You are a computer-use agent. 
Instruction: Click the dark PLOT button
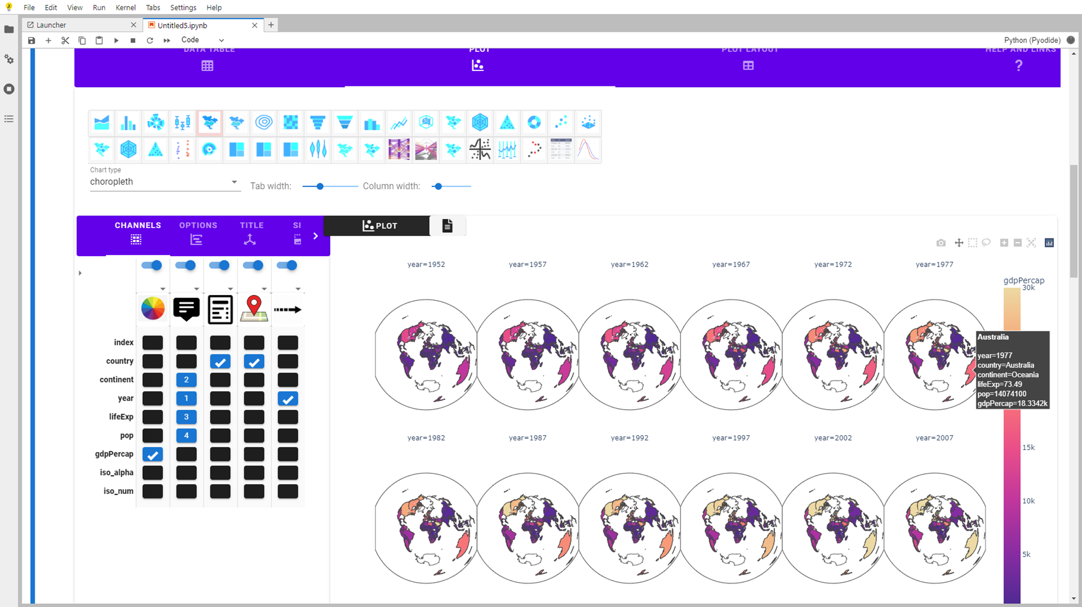379,226
